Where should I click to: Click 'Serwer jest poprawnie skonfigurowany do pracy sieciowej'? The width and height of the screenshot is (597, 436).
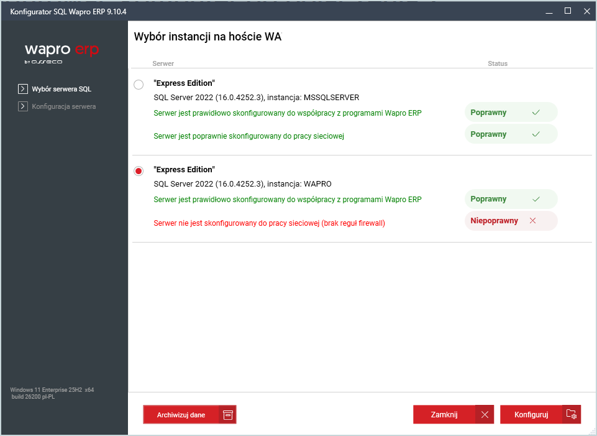pyautogui.click(x=248, y=136)
